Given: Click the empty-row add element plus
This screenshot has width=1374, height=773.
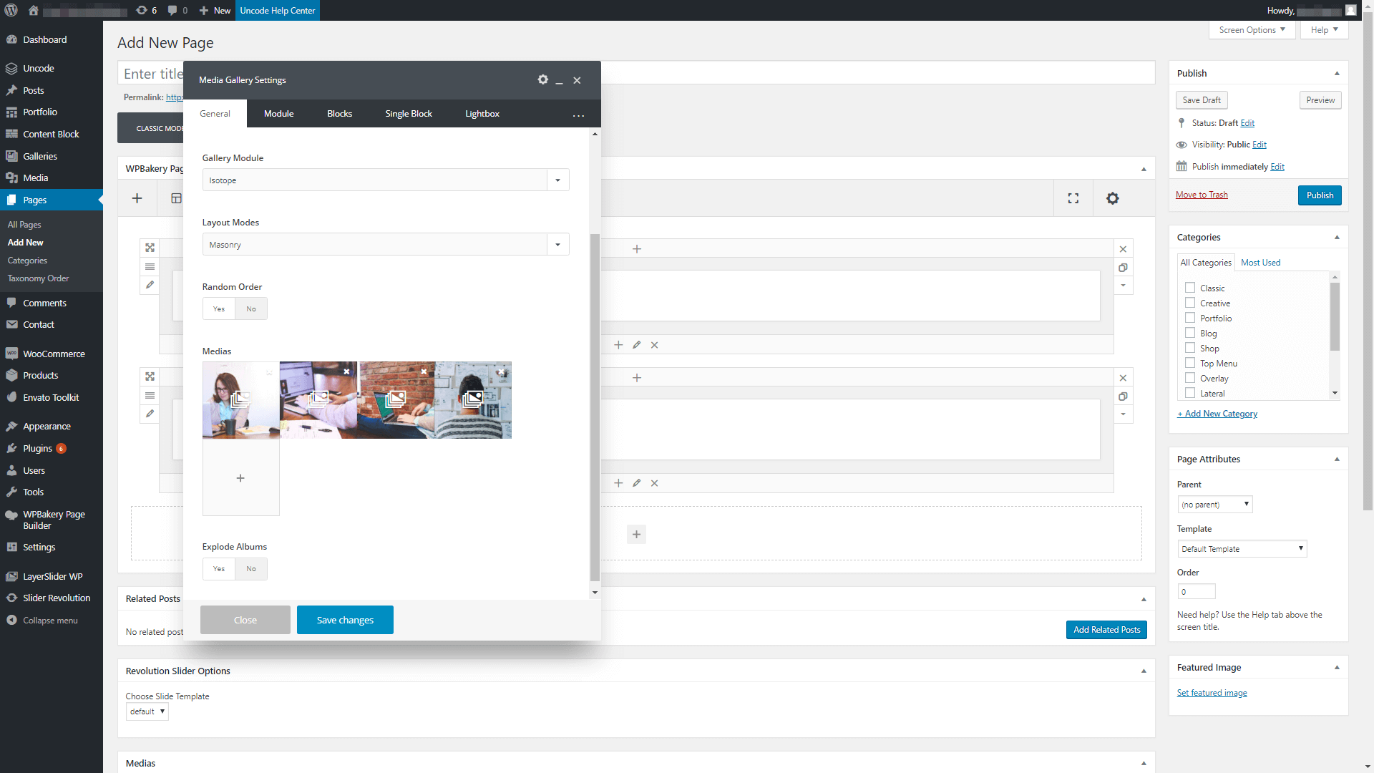Looking at the screenshot, I should tap(636, 534).
